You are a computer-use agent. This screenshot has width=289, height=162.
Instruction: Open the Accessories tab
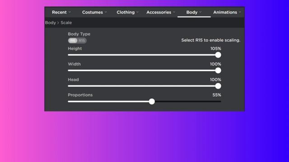coord(158,12)
